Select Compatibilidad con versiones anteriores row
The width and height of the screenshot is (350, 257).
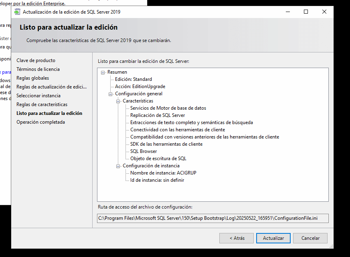coord(205,137)
